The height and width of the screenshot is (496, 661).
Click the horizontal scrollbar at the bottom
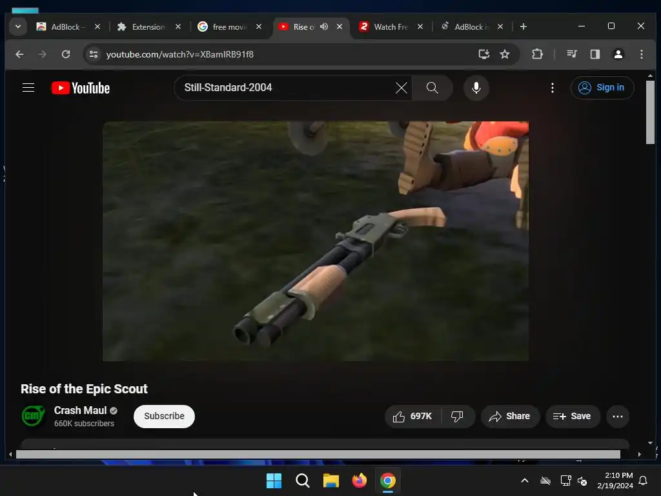click(x=318, y=454)
